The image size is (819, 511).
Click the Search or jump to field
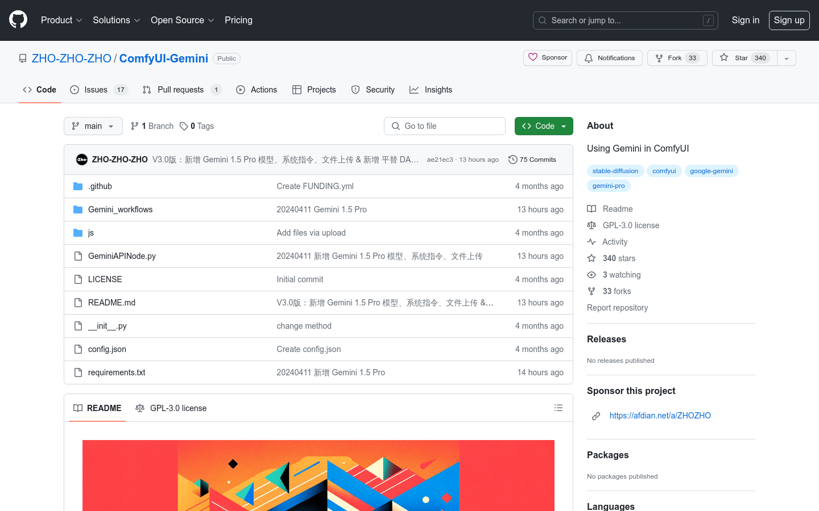click(x=626, y=20)
